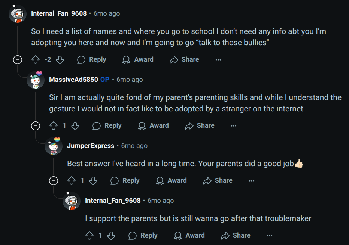Screen dimensions: 349x245
Task: Downvote MassiveAd5850's reply
Action: click(x=75, y=126)
